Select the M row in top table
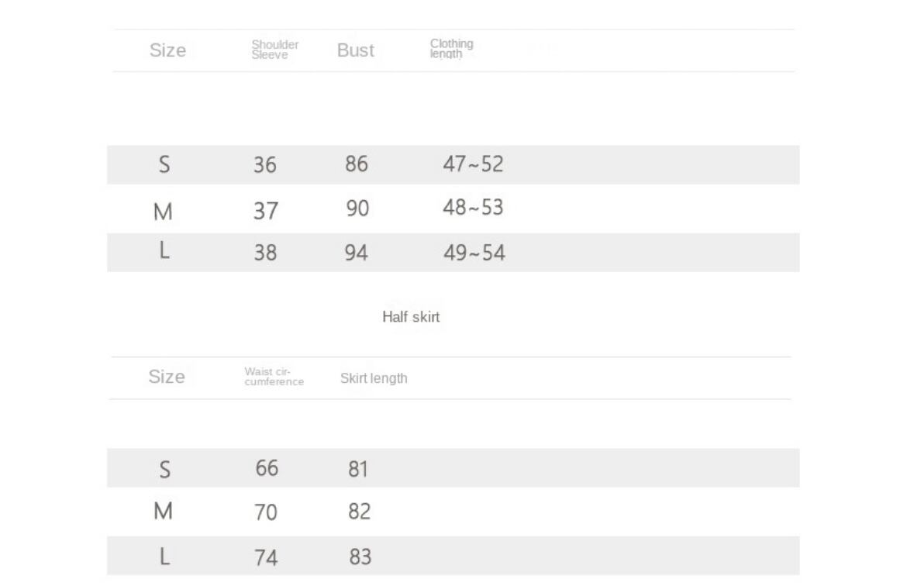 click(453, 209)
